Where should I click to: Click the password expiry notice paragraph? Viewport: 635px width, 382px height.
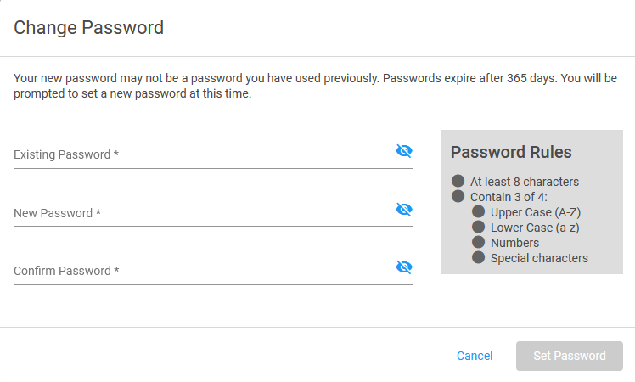coord(316,86)
